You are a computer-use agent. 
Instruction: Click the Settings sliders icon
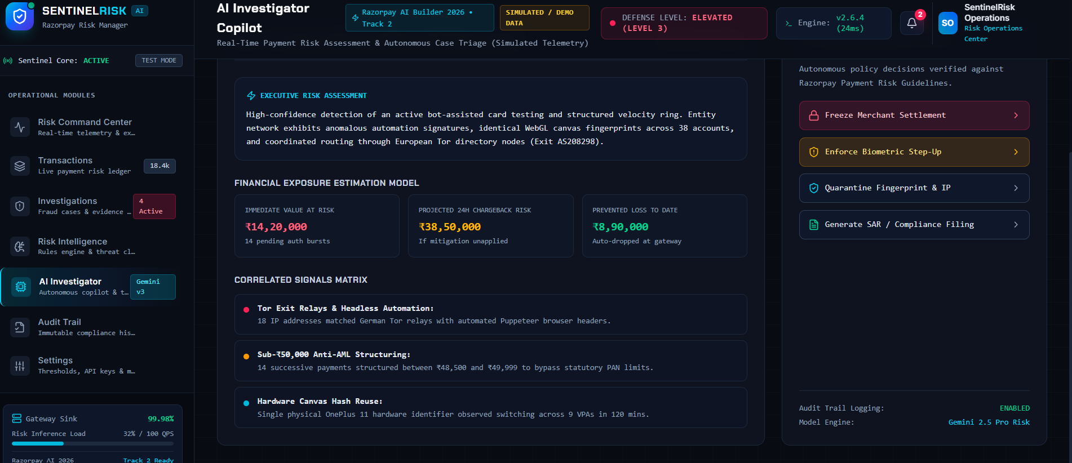tap(20, 366)
